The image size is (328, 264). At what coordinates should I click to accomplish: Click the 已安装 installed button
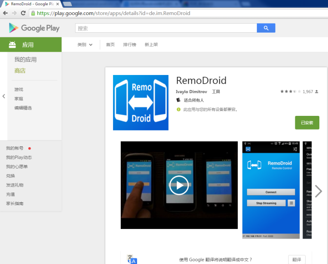coord(307,123)
